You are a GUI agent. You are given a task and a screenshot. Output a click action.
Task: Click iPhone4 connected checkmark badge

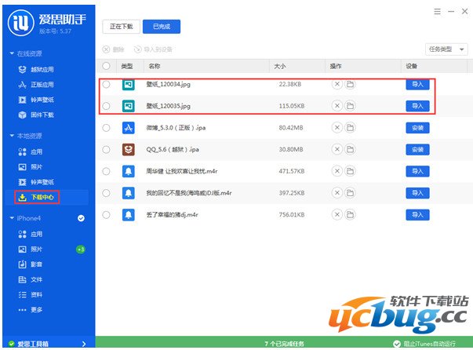pyautogui.click(x=81, y=218)
